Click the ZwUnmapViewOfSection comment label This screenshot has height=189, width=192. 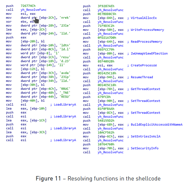point(149,54)
